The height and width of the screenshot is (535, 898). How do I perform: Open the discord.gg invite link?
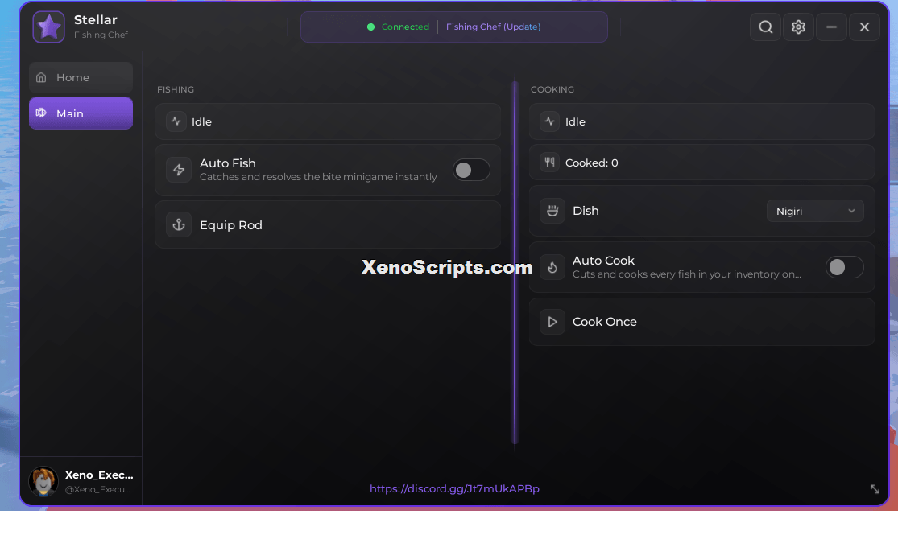454,488
